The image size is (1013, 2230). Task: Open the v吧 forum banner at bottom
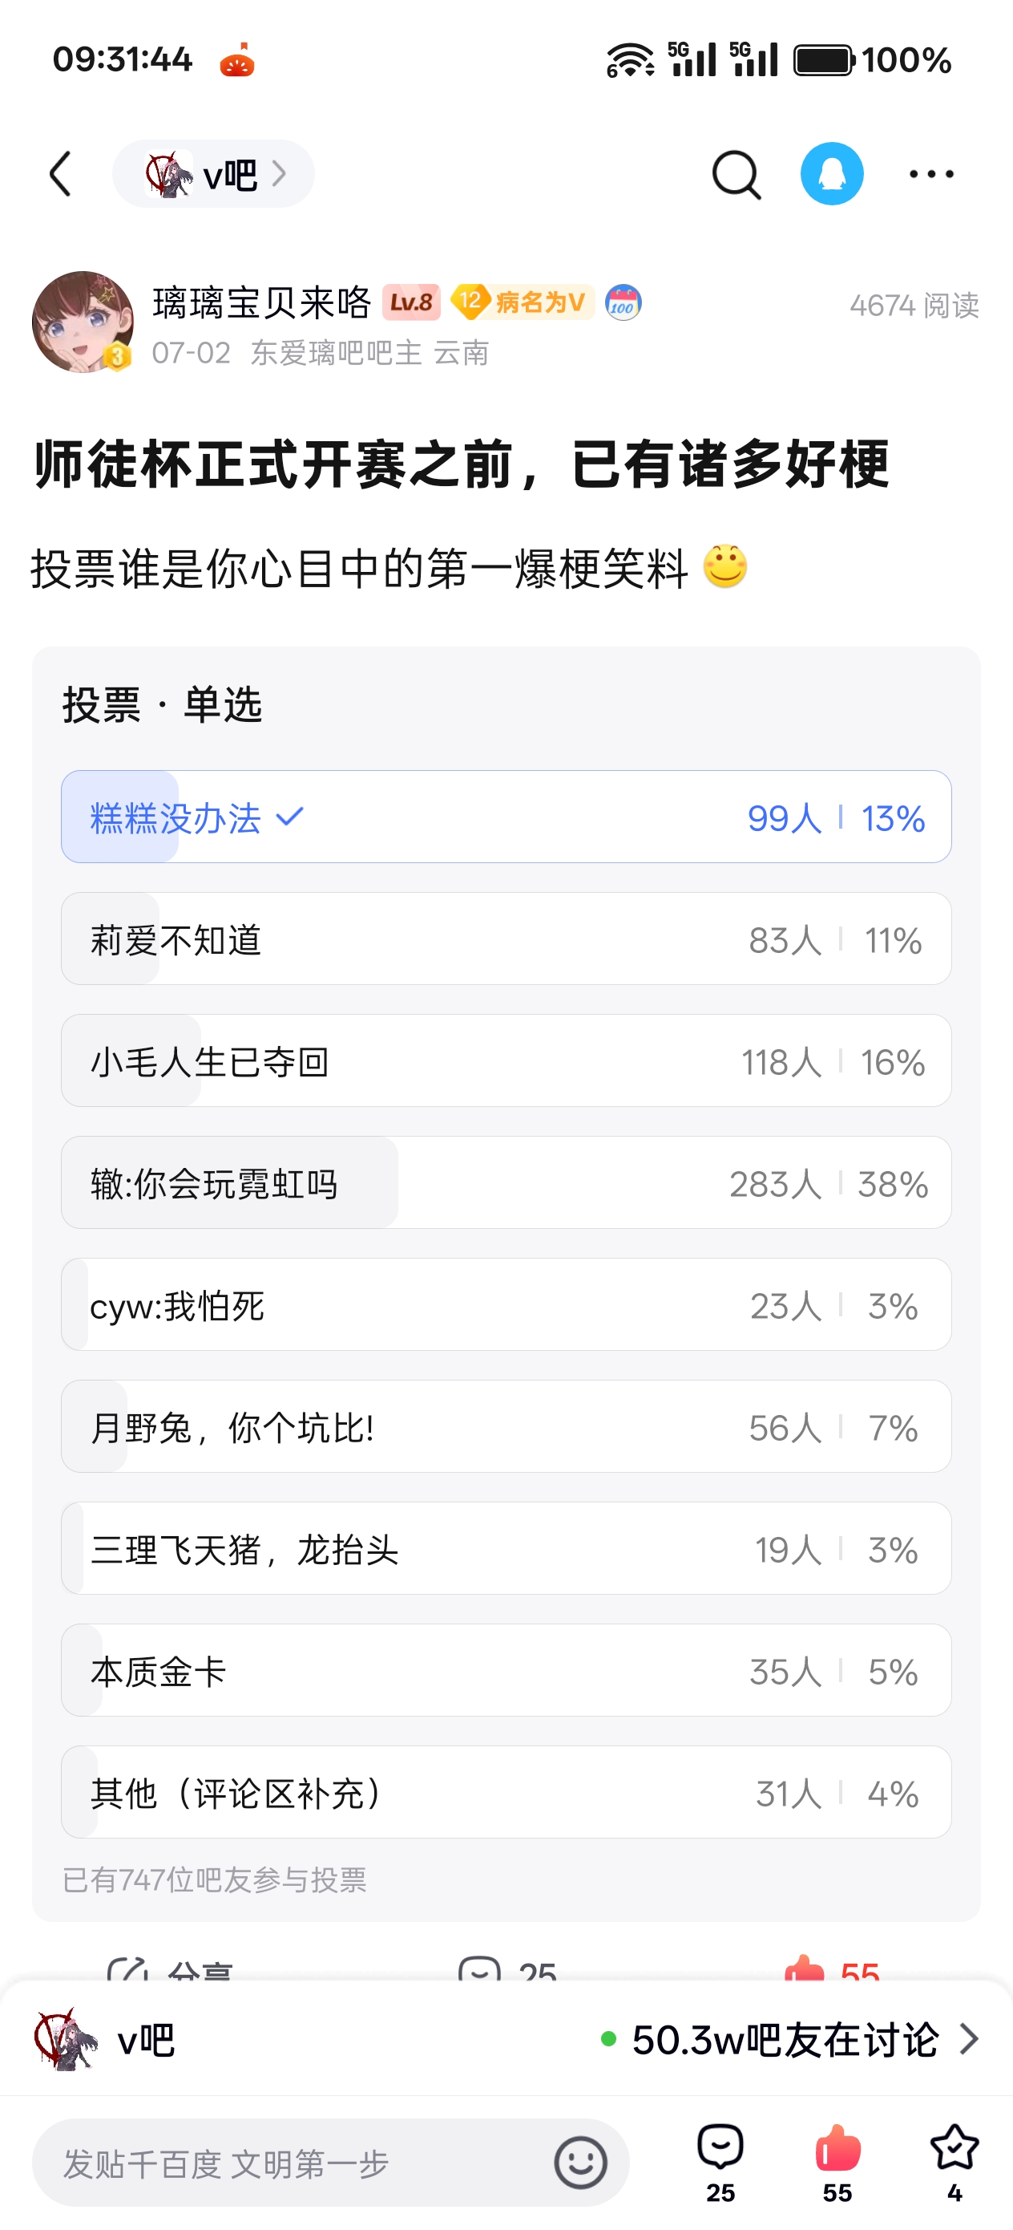pos(506,2040)
